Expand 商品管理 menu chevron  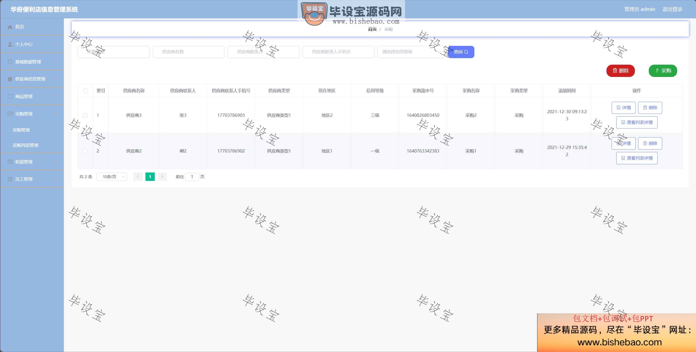(x=56, y=96)
